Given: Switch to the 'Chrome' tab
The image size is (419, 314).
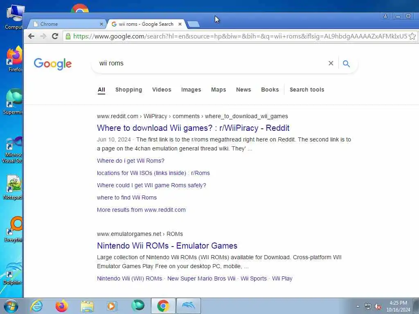Looking at the screenshot, I should [67, 24].
